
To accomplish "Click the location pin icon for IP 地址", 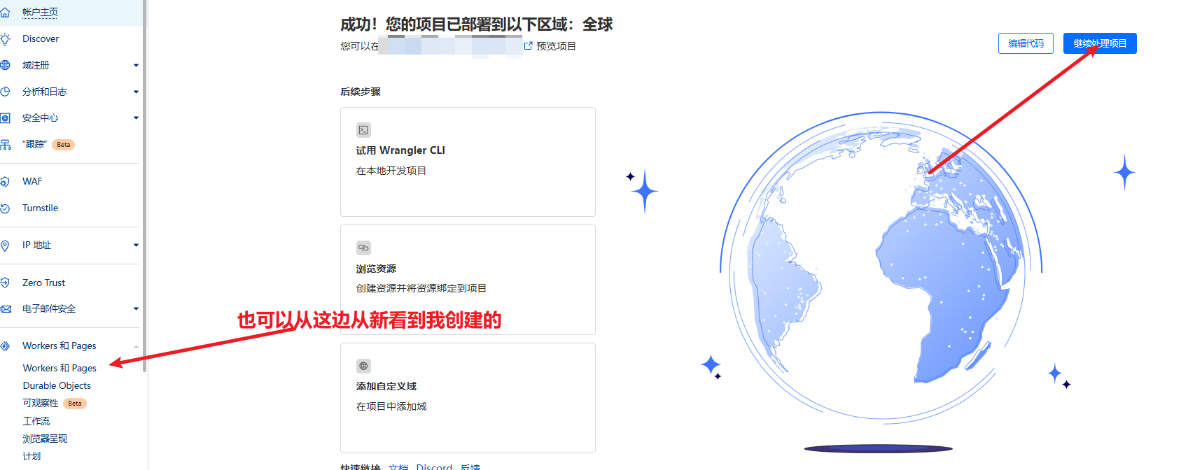I will click(5, 245).
